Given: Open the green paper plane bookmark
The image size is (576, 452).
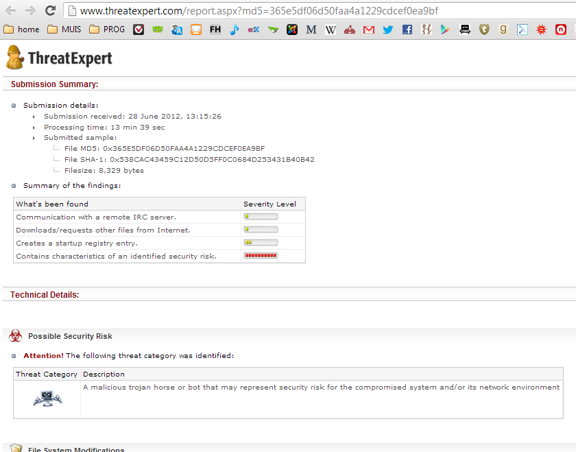Looking at the screenshot, I should point(273,29).
